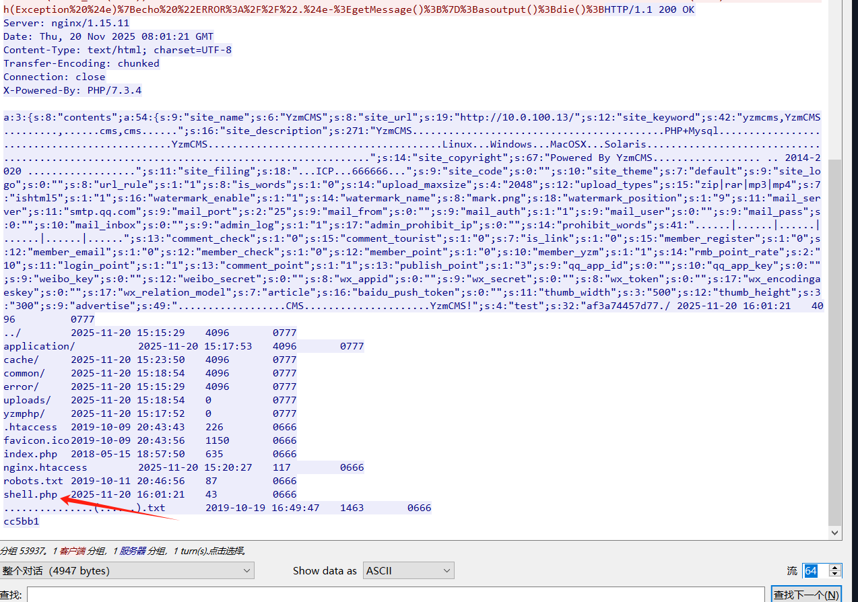The height and width of the screenshot is (602, 858).
Task: Click the application/ directory line
Action: [x=39, y=346]
